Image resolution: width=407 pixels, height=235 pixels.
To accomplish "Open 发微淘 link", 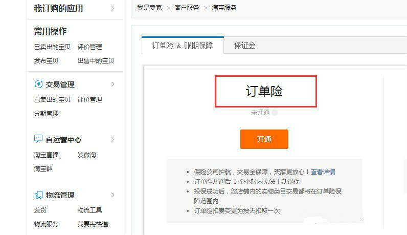I will (87, 155).
